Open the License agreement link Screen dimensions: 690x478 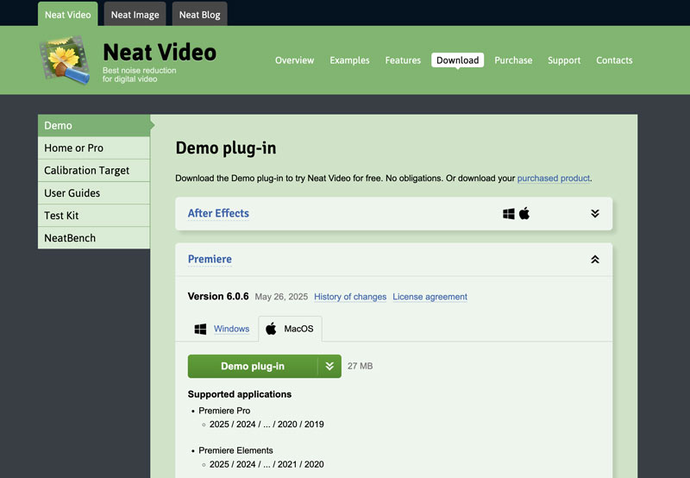(430, 297)
